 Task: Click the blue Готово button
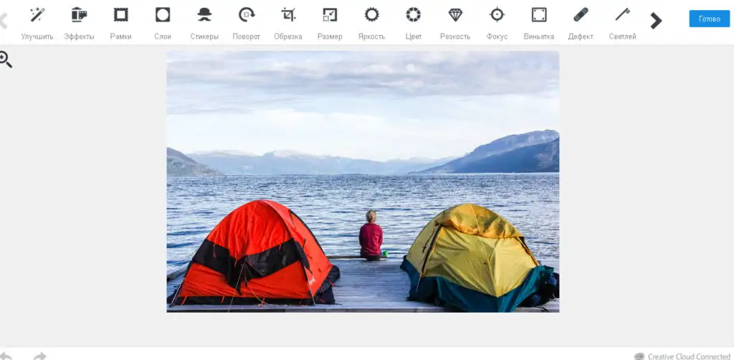click(x=709, y=19)
